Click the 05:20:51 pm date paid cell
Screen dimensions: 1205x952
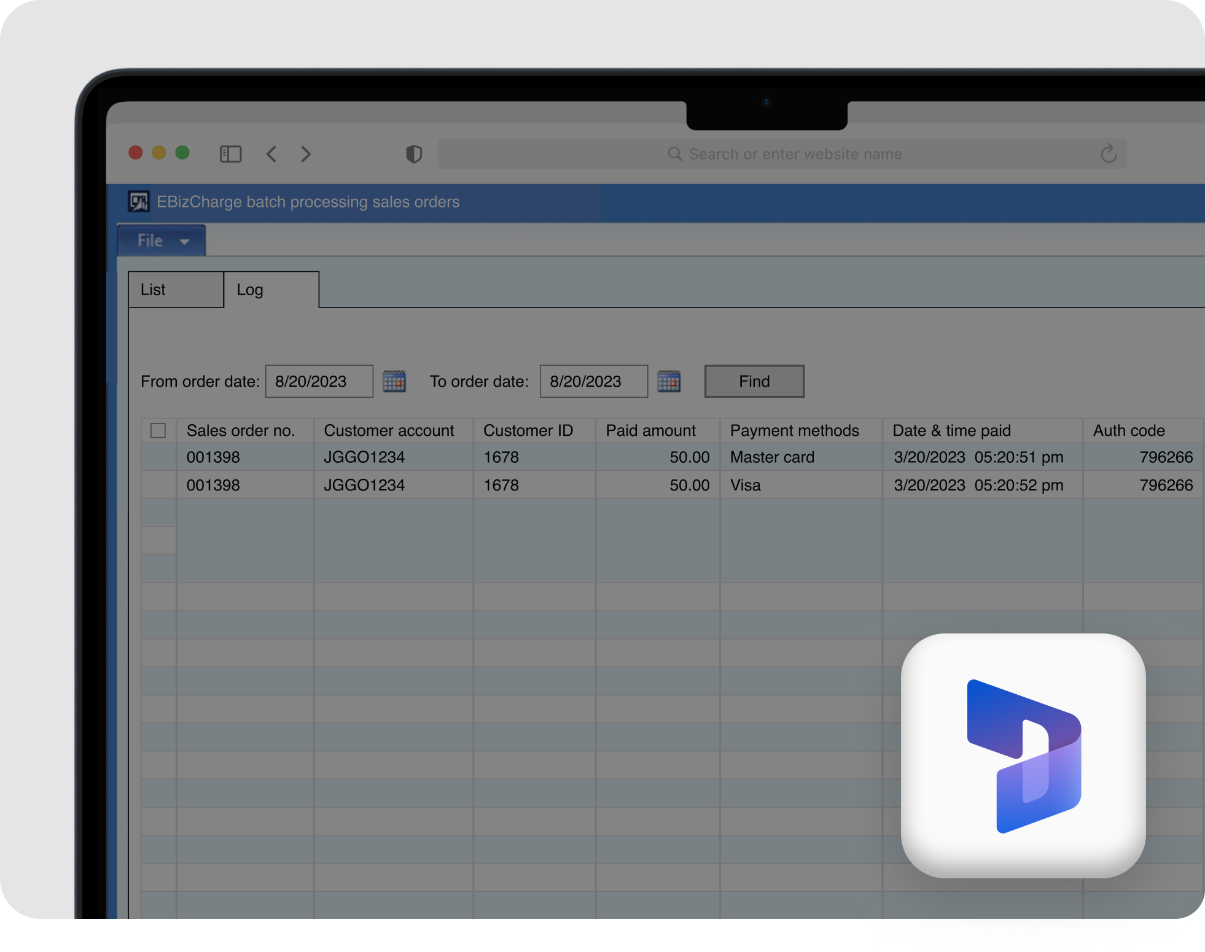pos(983,457)
